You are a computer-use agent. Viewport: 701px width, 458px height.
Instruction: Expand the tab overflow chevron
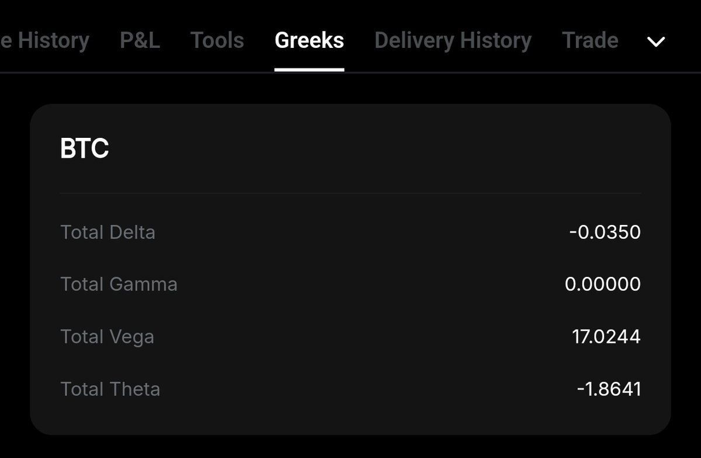(657, 41)
